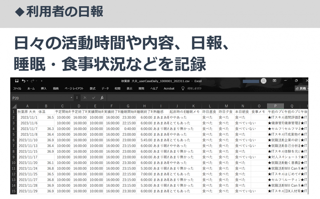320x199 pixels.
Task: Cancel the formula entry with the X icon
Action: [x=85, y=98]
